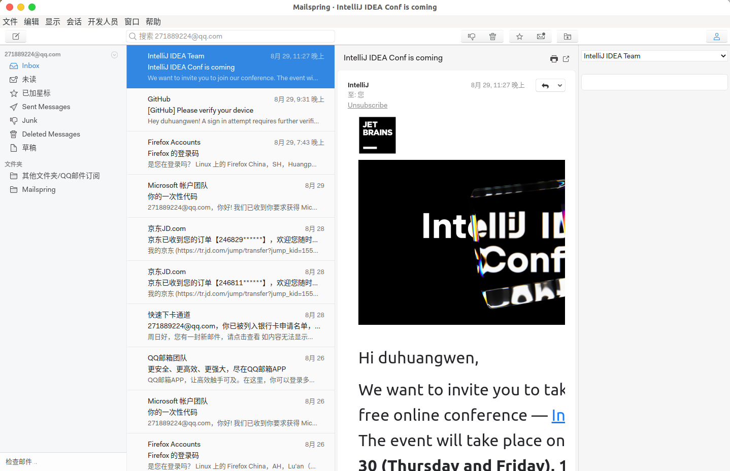Viewport: 730px width, 471px height.
Task: Click the contact notes empty field
Action: [x=654, y=82]
